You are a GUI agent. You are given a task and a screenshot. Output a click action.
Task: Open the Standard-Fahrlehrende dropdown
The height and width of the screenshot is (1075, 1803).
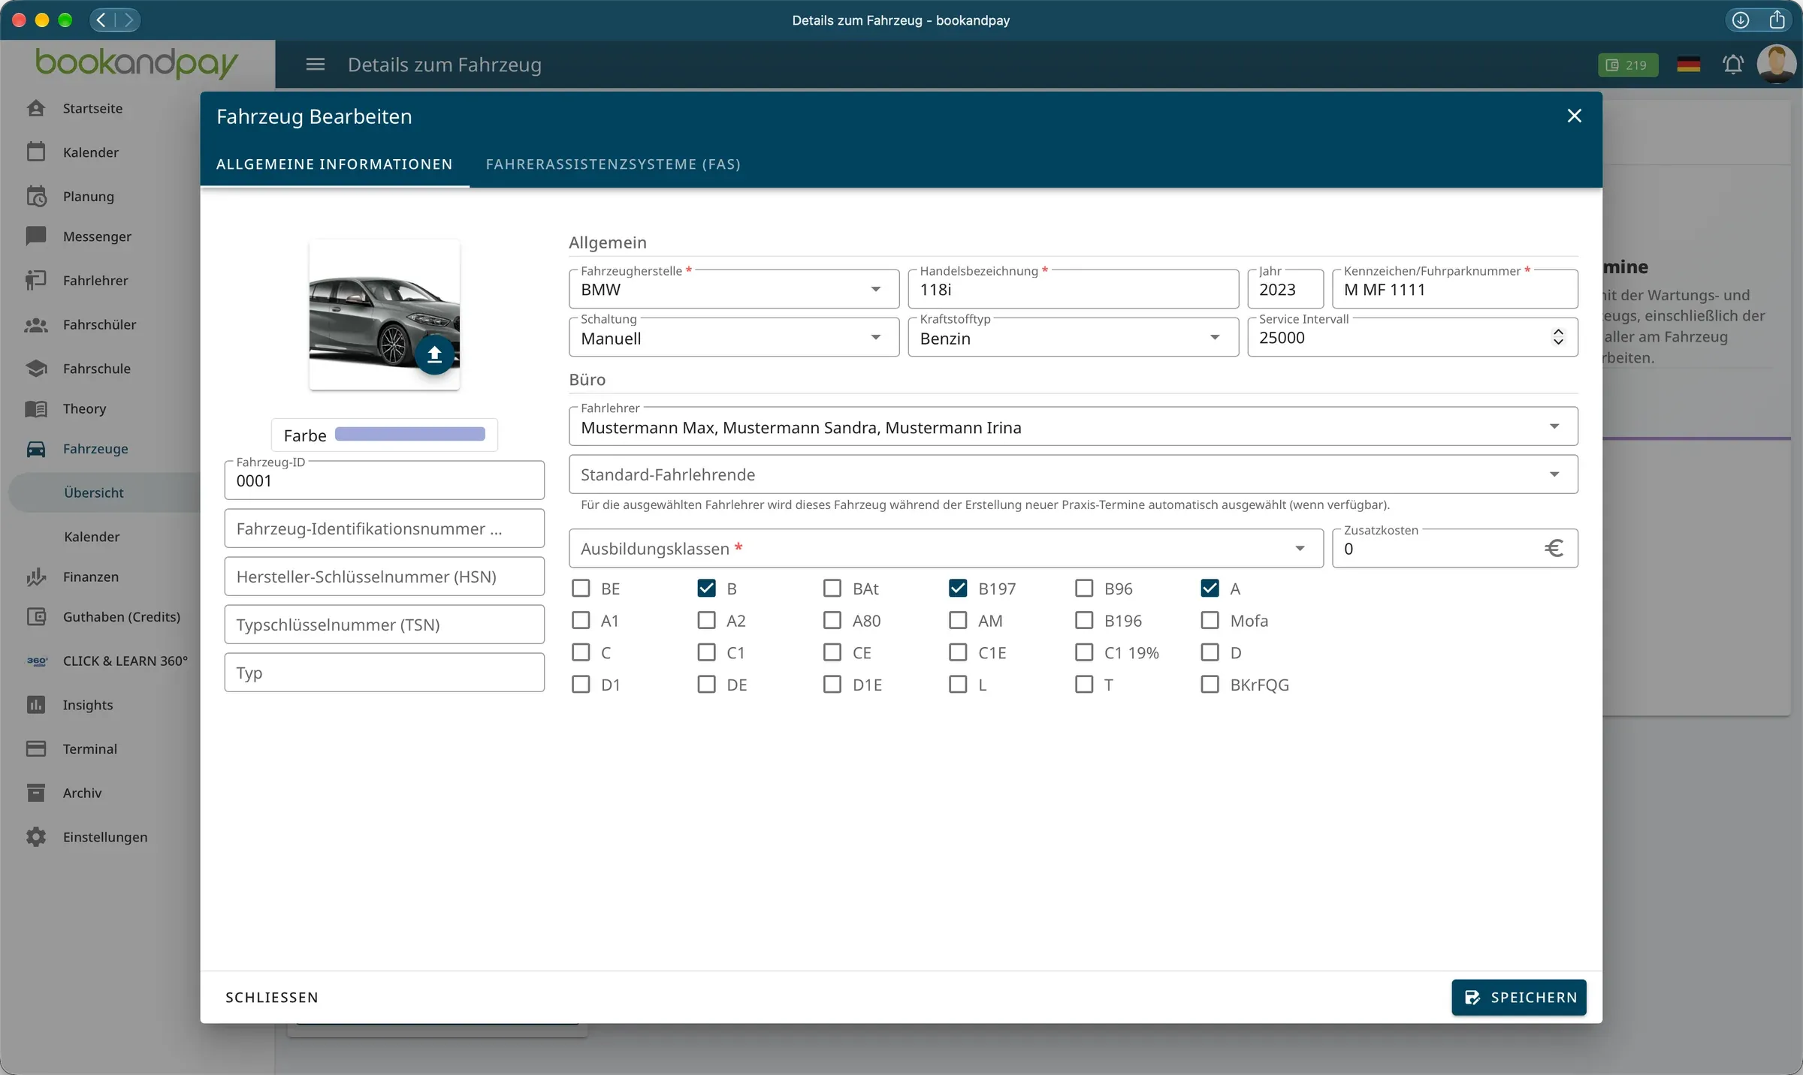(x=1073, y=474)
